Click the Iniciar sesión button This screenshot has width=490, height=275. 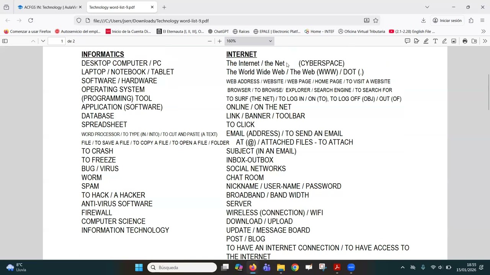click(x=447, y=21)
